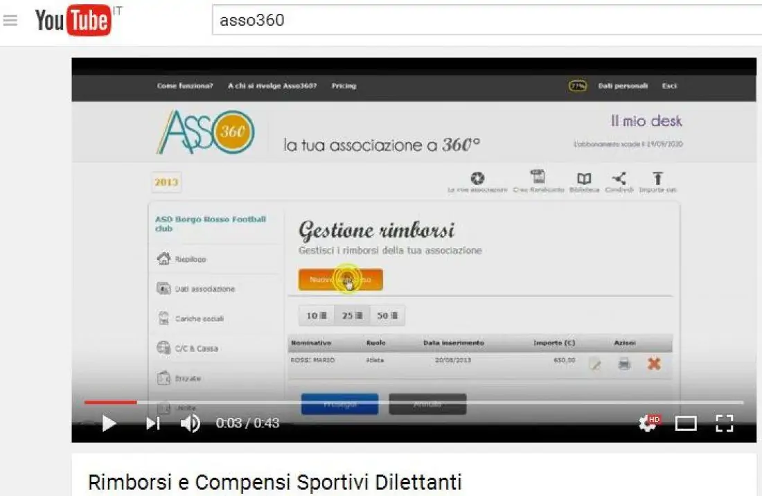Delete the ROSSI MARIO reimbursement red X
This screenshot has width=762, height=496.
click(654, 364)
